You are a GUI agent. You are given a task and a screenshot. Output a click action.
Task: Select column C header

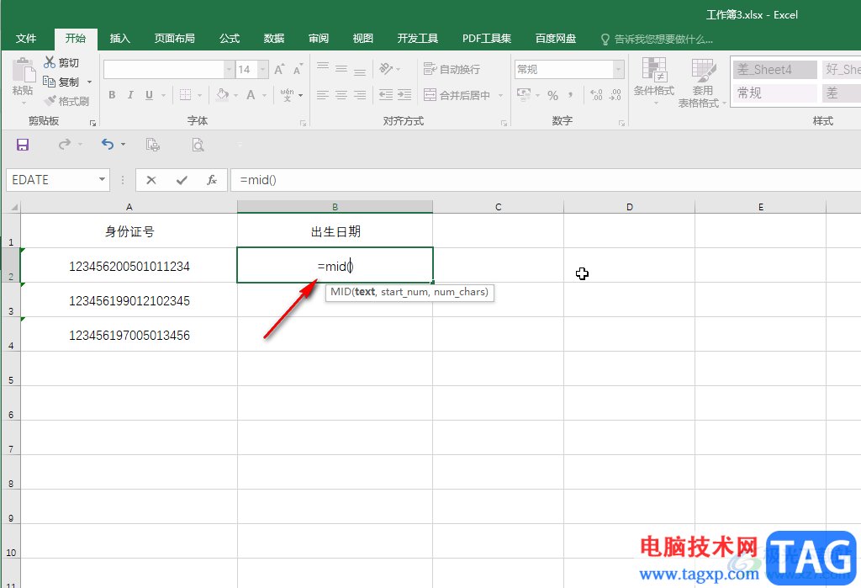coord(498,207)
